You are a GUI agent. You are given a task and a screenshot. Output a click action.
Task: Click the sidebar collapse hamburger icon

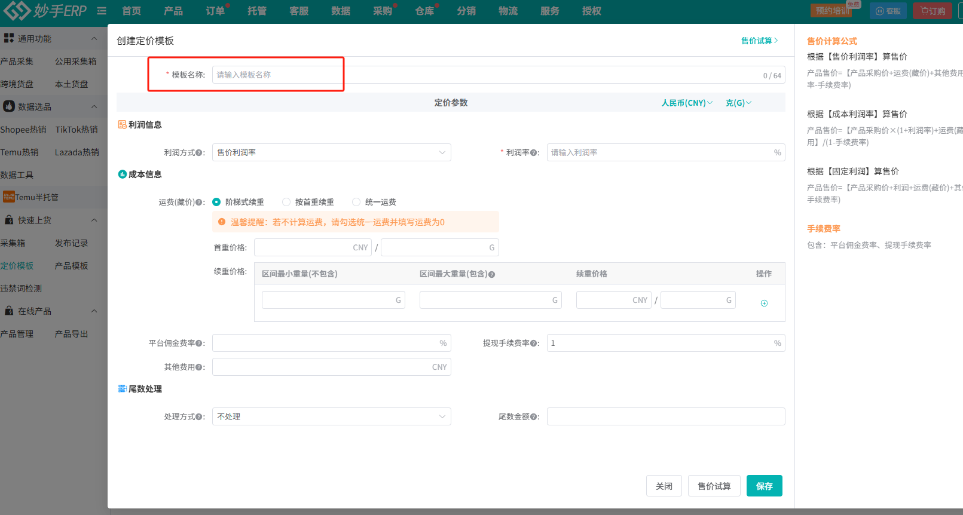[x=102, y=11]
